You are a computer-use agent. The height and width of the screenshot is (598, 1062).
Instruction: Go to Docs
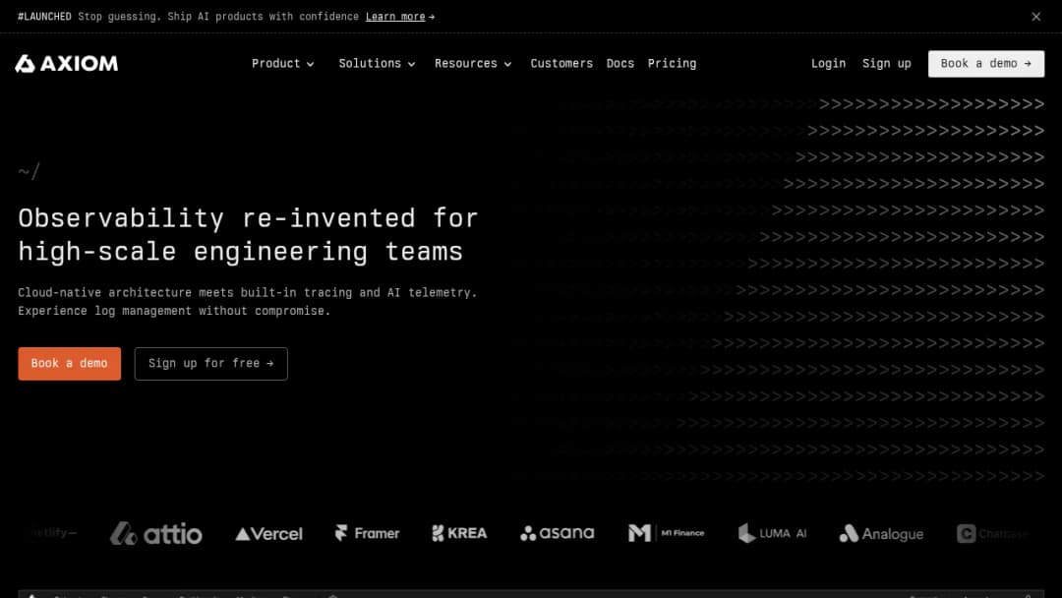coord(620,64)
